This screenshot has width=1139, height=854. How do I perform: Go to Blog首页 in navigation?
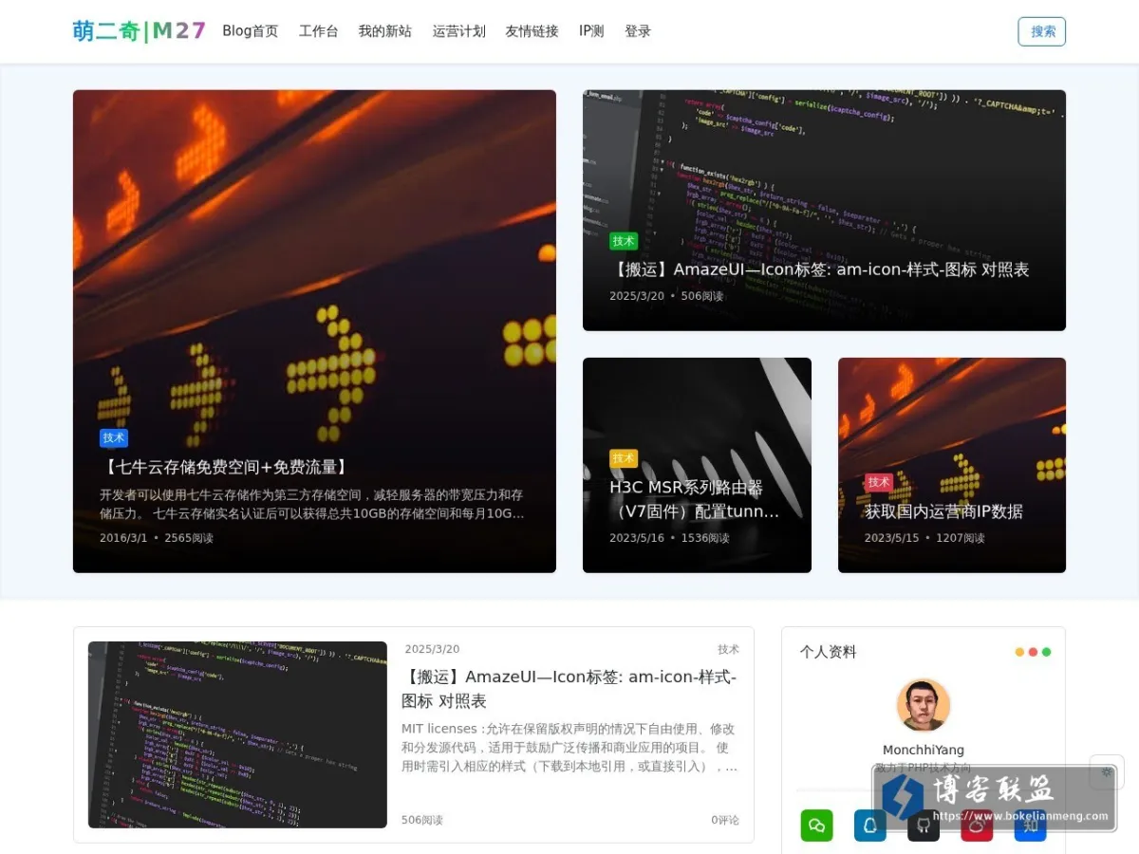click(x=251, y=31)
